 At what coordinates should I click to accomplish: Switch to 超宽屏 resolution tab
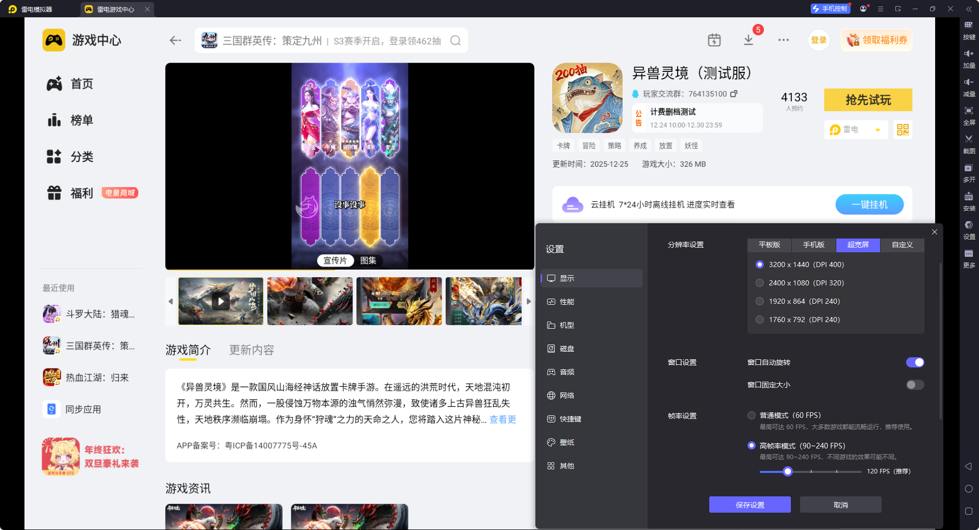(x=858, y=245)
